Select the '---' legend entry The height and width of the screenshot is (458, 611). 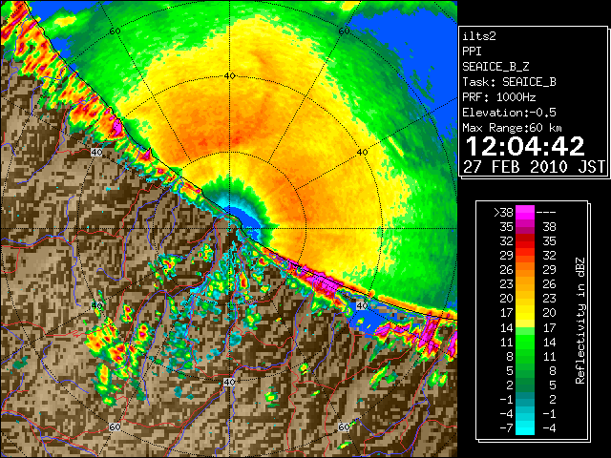(546, 213)
